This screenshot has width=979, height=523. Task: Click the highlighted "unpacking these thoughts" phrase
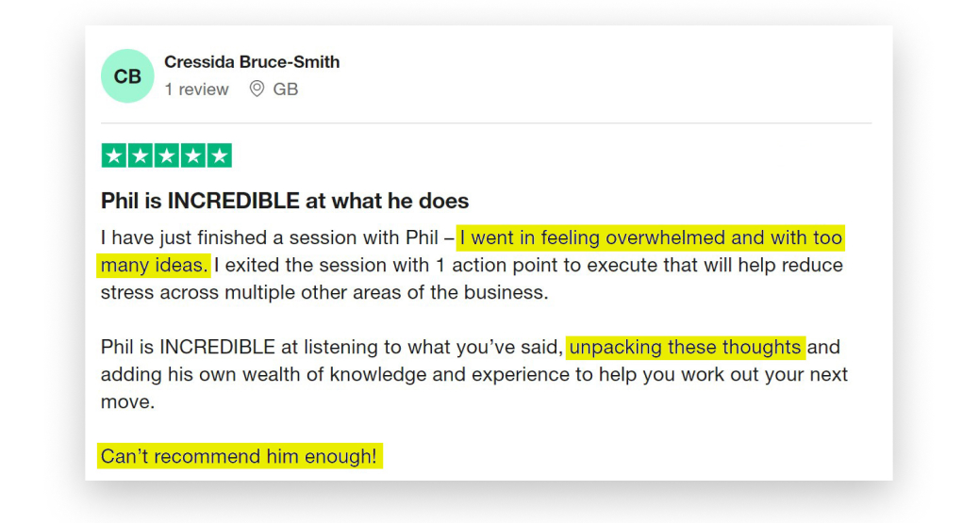coord(685,347)
